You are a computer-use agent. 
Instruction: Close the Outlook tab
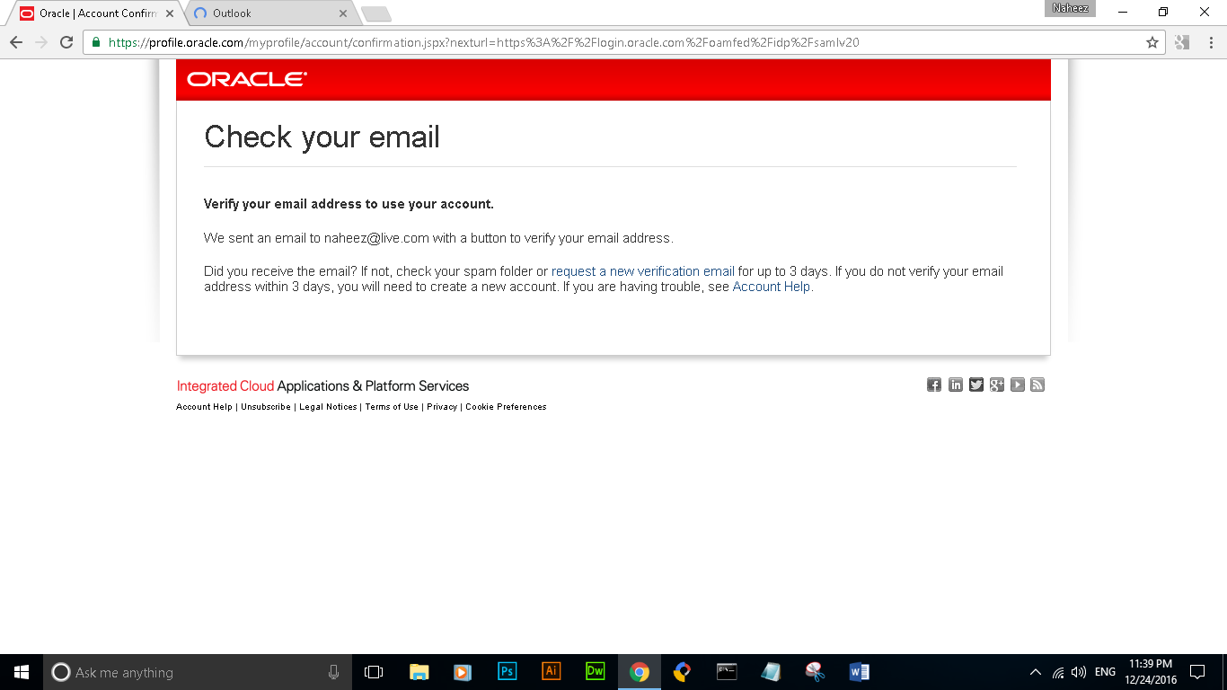coord(343,13)
